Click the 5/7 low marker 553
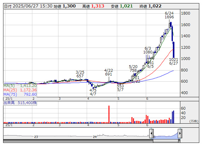203x146 pixels. tap(120, 86)
